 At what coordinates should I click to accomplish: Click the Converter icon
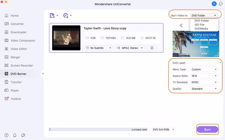click(x=6, y=24)
